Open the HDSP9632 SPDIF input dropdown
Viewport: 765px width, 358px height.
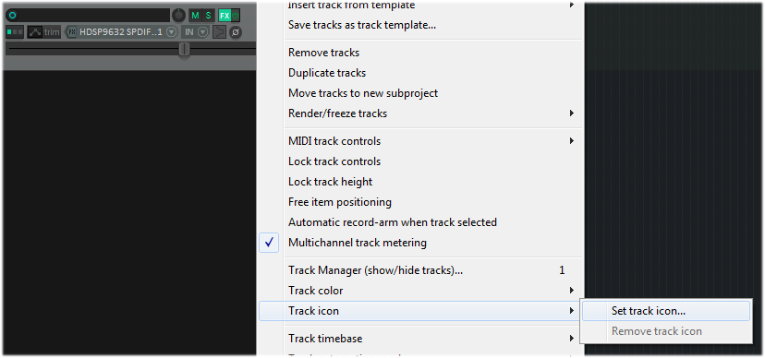(x=171, y=32)
